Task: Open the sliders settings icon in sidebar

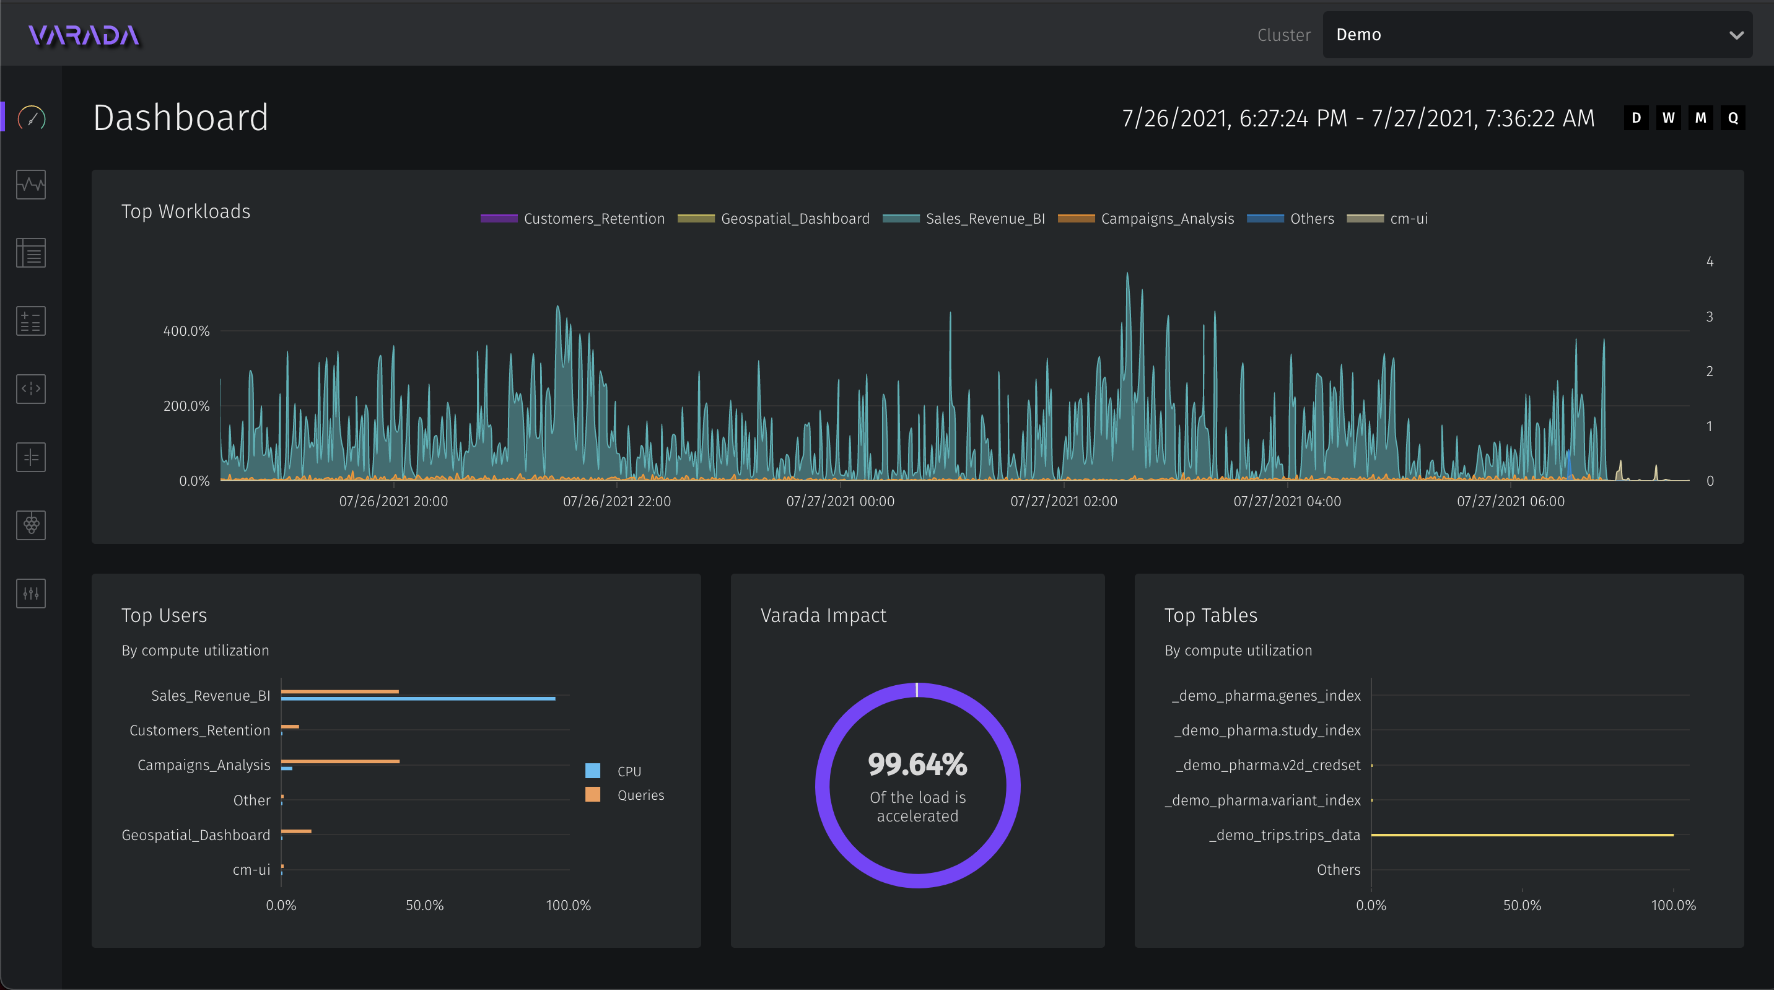Action: (x=31, y=593)
